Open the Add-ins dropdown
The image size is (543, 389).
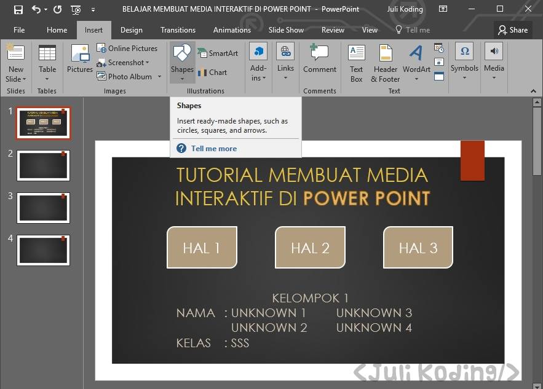point(258,63)
